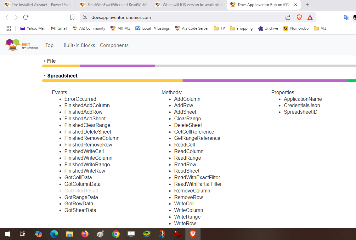Open Components menu item
The image size is (356, 240).
pyautogui.click(x=114, y=45)
